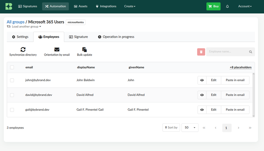The height and width of the screenshot is (151, 264).
Task: Expand the +8 placeholders list
Action: pyautogui.click(x=241, y=67)
